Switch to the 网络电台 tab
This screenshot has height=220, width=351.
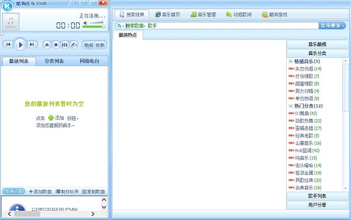90,61
